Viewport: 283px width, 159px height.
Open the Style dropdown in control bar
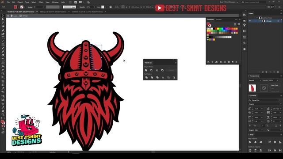[x=106, y=7]
